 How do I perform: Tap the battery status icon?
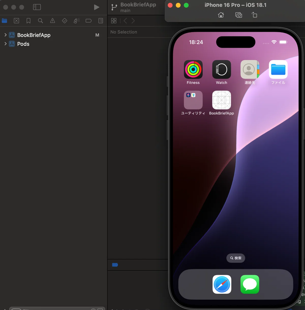283,42
